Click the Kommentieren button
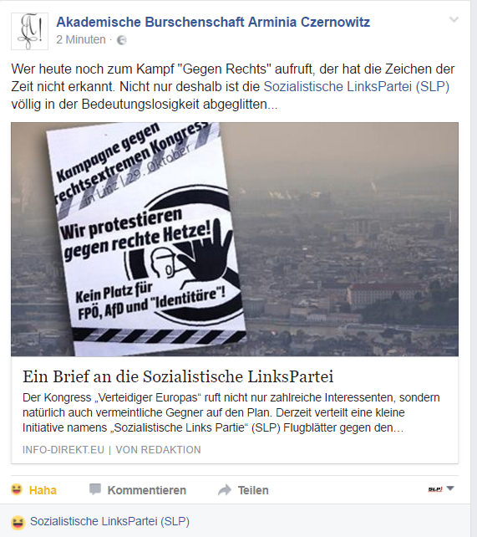The width and height of the screenshot is (477, 537). click(x=138, y=489)
